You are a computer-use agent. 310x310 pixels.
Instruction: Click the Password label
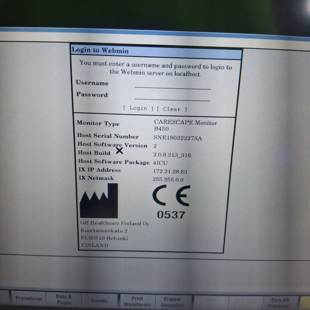click(x=92, y=94)
